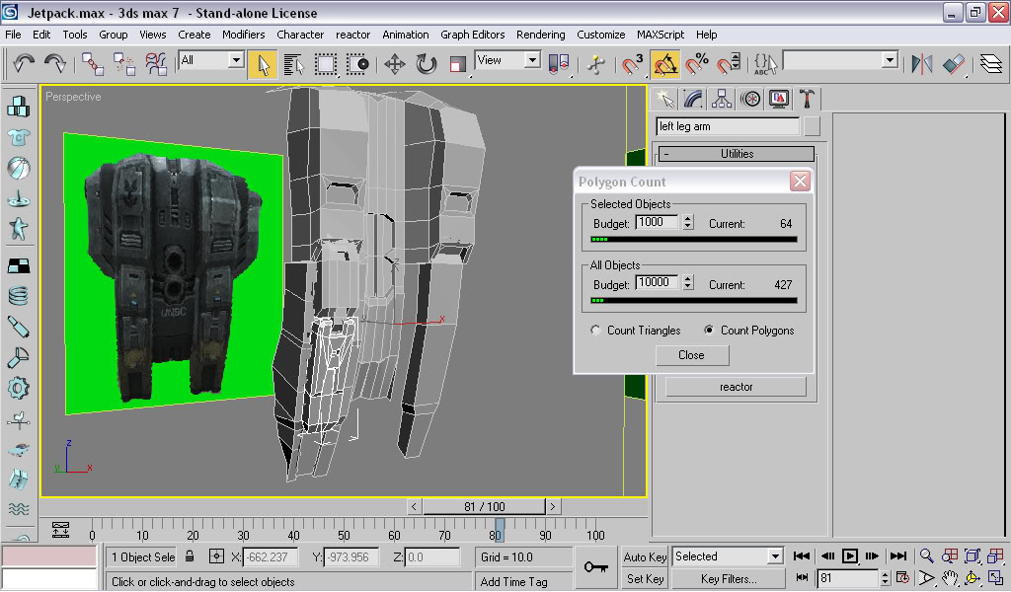
Task: Open the MAXScript menu
Action: [x=661, y=35]
